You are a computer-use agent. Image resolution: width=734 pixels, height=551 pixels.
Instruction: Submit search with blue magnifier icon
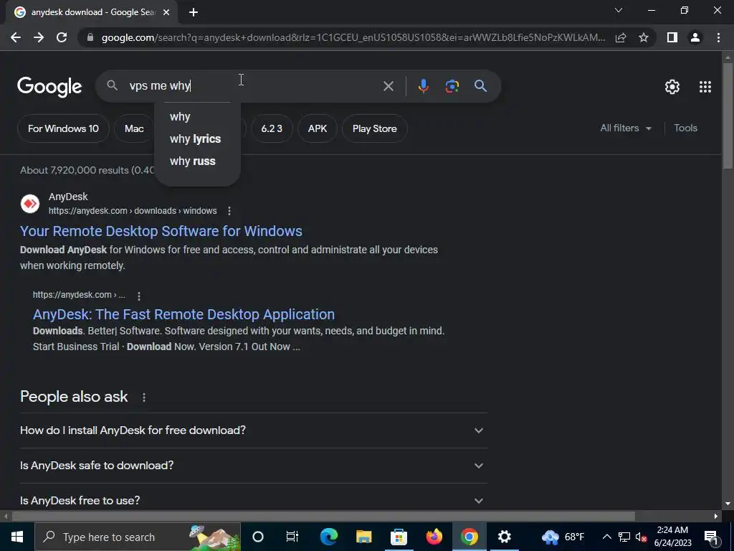(x=480, y=86)
